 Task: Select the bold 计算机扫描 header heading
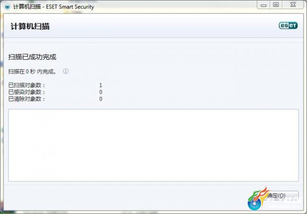pos(30,26)
